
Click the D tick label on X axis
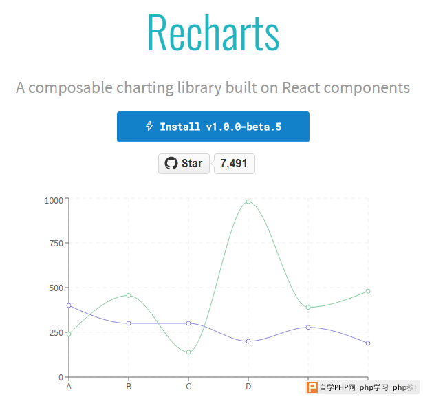tap(248, 387)
